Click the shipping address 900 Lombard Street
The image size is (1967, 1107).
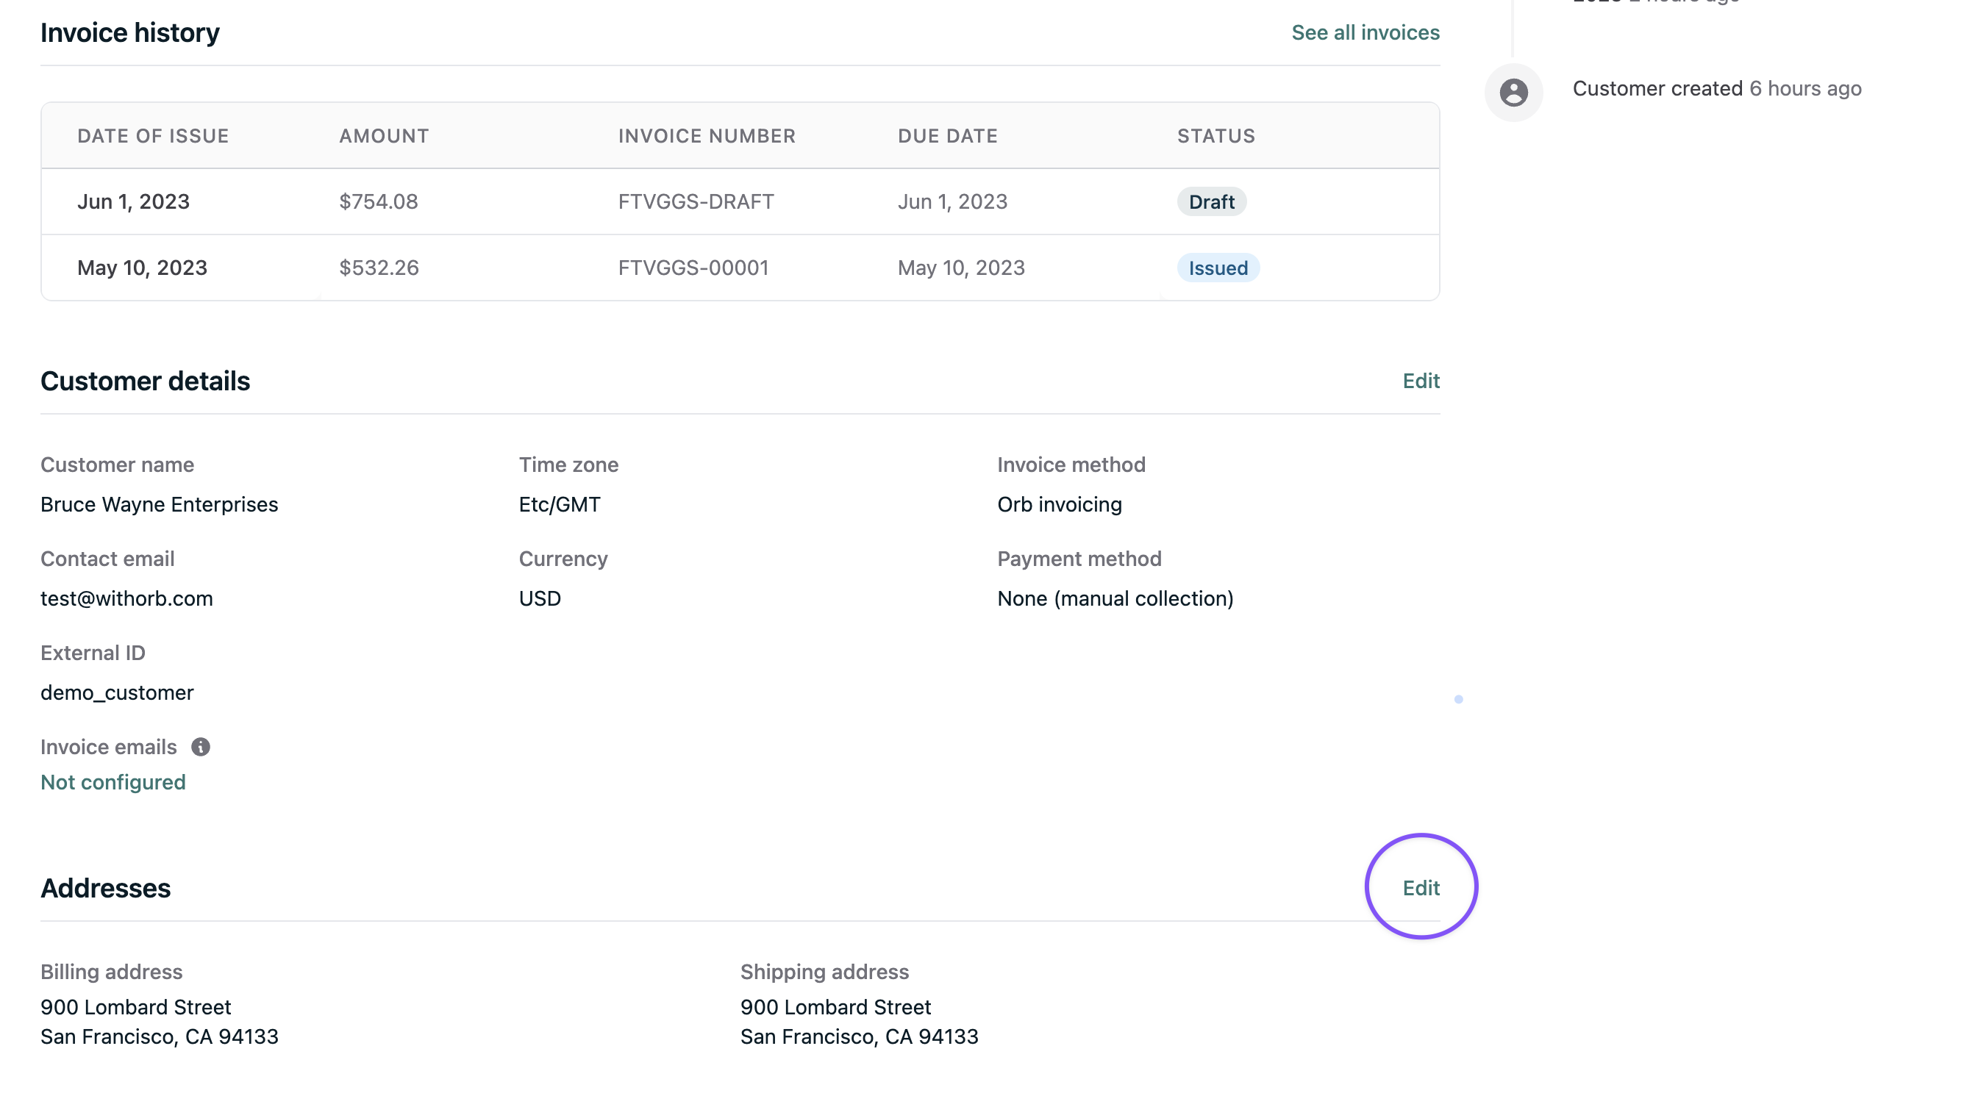tap(835, 1007)
